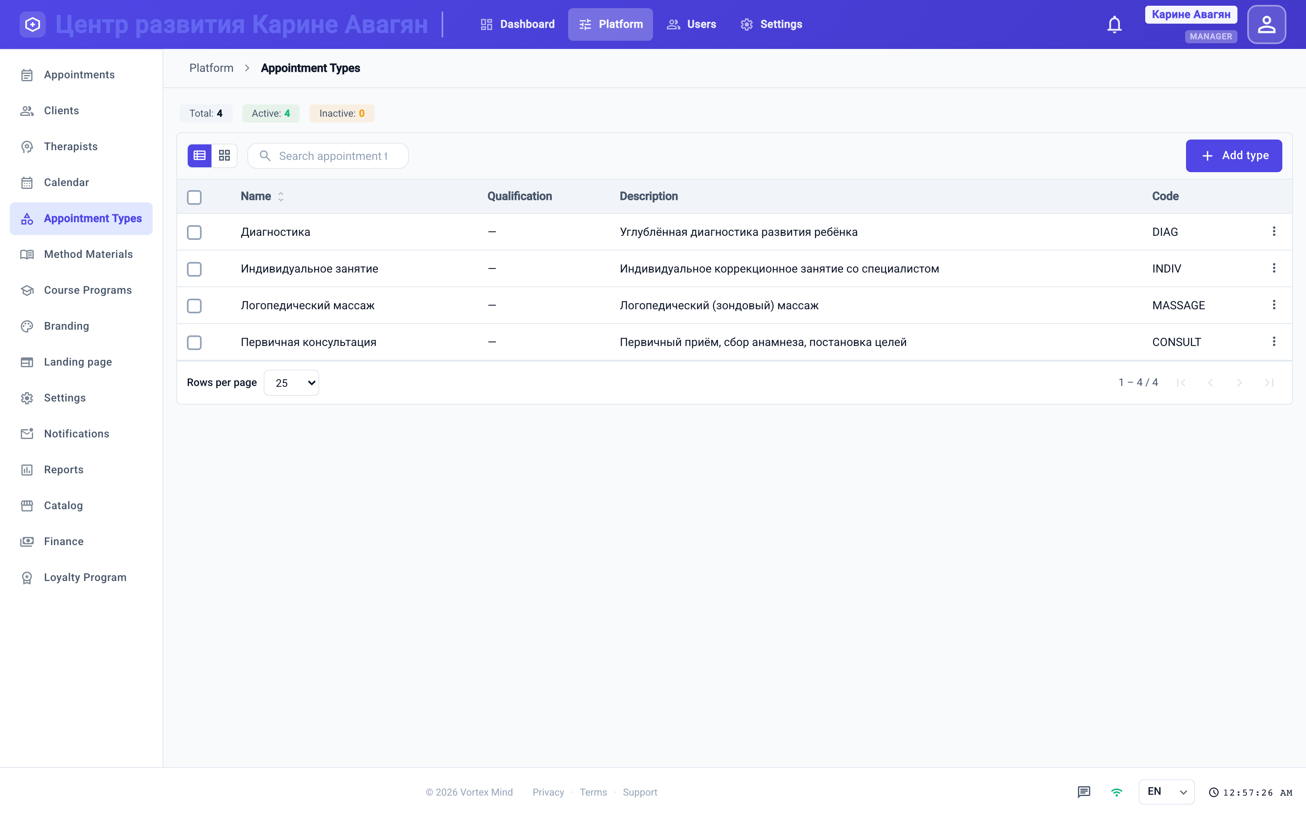Viewport: 1306px width, 816px height.
Task: Click the Qualification column header
Action: (520, 196)
